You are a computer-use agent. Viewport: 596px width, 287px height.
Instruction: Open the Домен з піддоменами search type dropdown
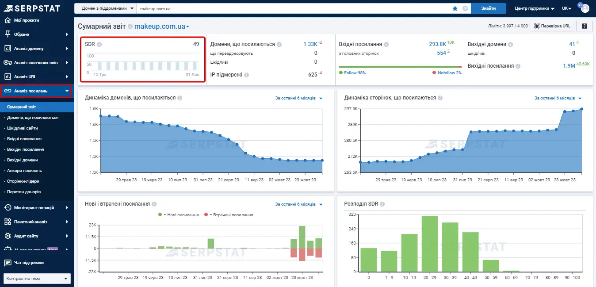pyautogui.click(x=105, y=8)
